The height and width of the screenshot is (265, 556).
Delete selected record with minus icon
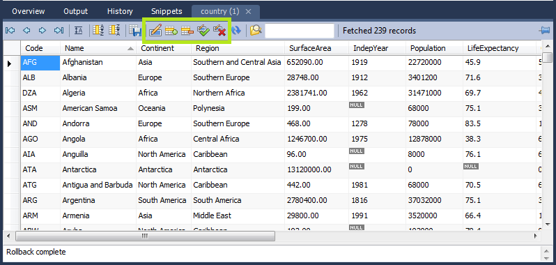coord(187,31)
